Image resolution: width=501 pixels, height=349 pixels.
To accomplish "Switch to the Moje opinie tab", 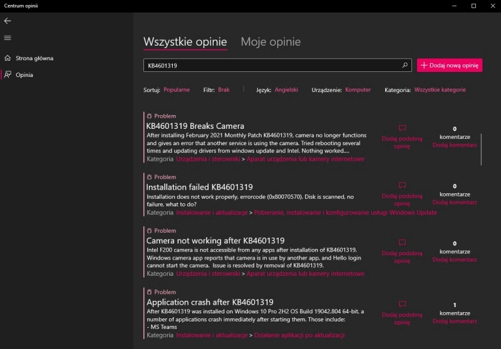I will 271,42.
